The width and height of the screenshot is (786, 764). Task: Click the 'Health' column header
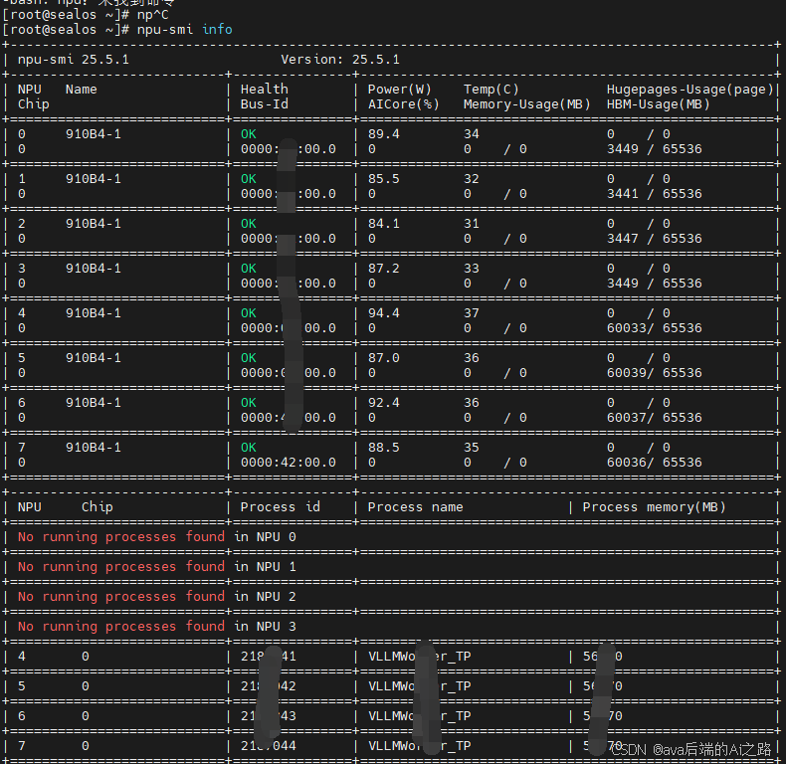[265, 90]
